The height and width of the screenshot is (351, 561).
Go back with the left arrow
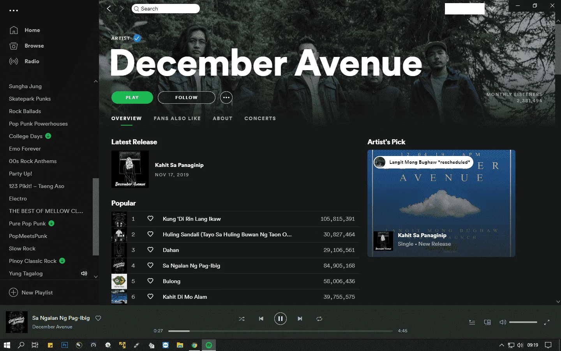109,9
